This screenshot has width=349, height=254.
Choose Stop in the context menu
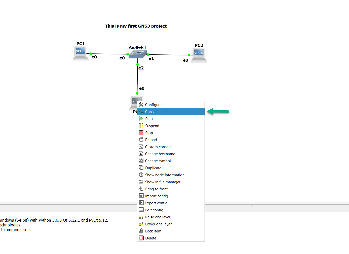[x=171, y=133]
